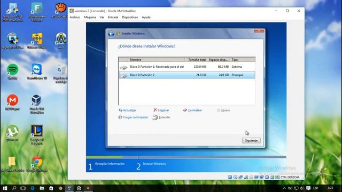Click the Espacio disp... column header
The image size is (342, 192).
click(219, 60)
